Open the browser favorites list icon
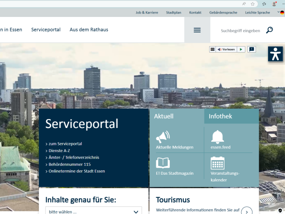Viewport: 285px width, 214px height. click(x=264, y=4)
